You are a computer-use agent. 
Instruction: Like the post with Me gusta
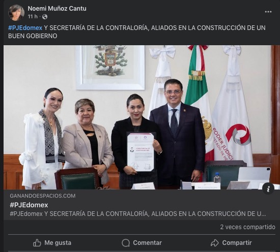click(52, 243)
